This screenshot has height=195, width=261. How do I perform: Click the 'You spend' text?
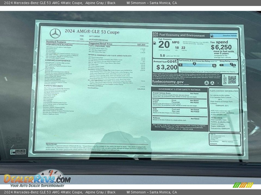219,42
